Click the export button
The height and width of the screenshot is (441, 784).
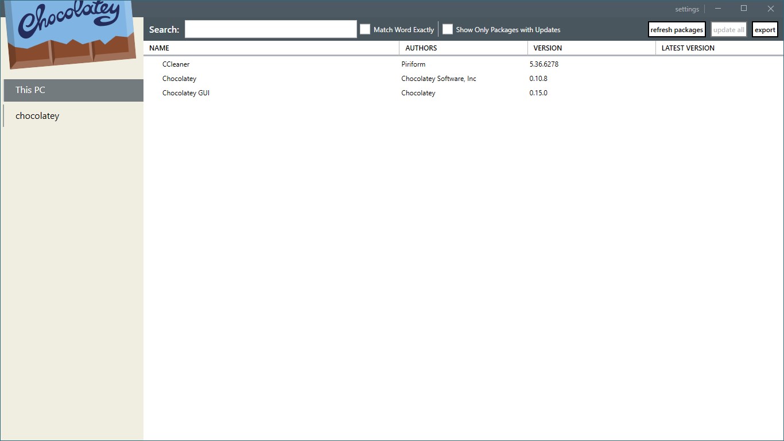pyautogui.click(x=765, y=30)
